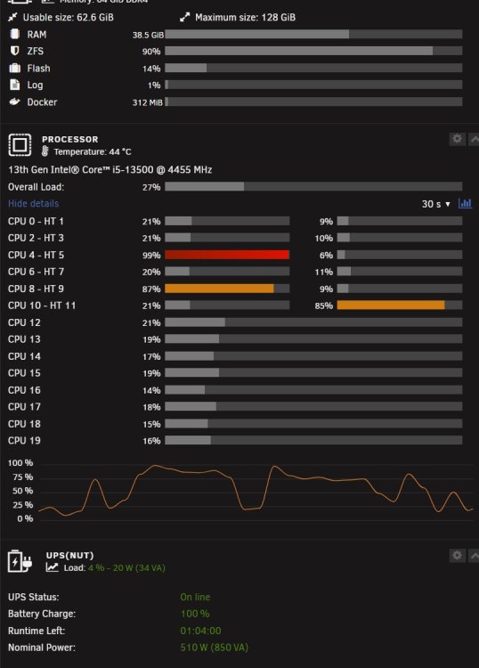Viewport: 479px width, 668px height.
Task: Click 'Temperature: 44 °C' text
Action: (x=93, y=151)
